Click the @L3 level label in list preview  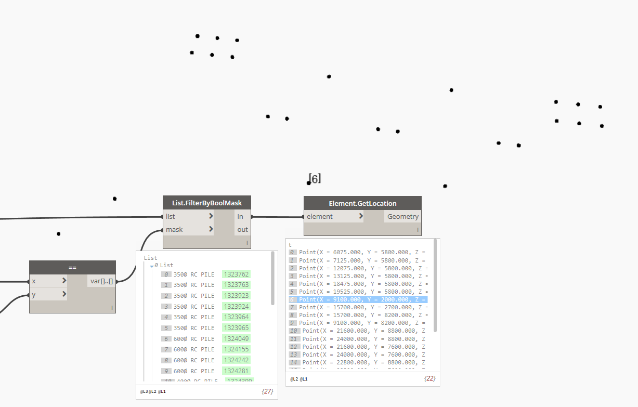144,391
